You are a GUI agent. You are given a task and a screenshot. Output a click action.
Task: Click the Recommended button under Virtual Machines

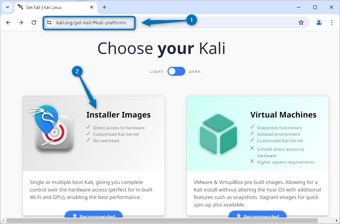(x=257, y=216)
